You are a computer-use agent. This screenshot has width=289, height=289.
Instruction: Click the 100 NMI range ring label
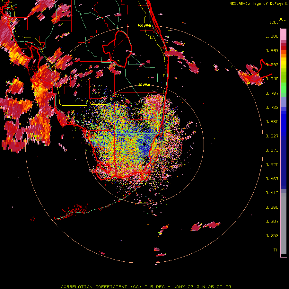(144, 25)
